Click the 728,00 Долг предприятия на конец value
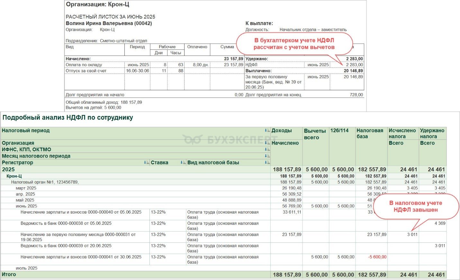The image size is (460, 280). pos(356,95)
